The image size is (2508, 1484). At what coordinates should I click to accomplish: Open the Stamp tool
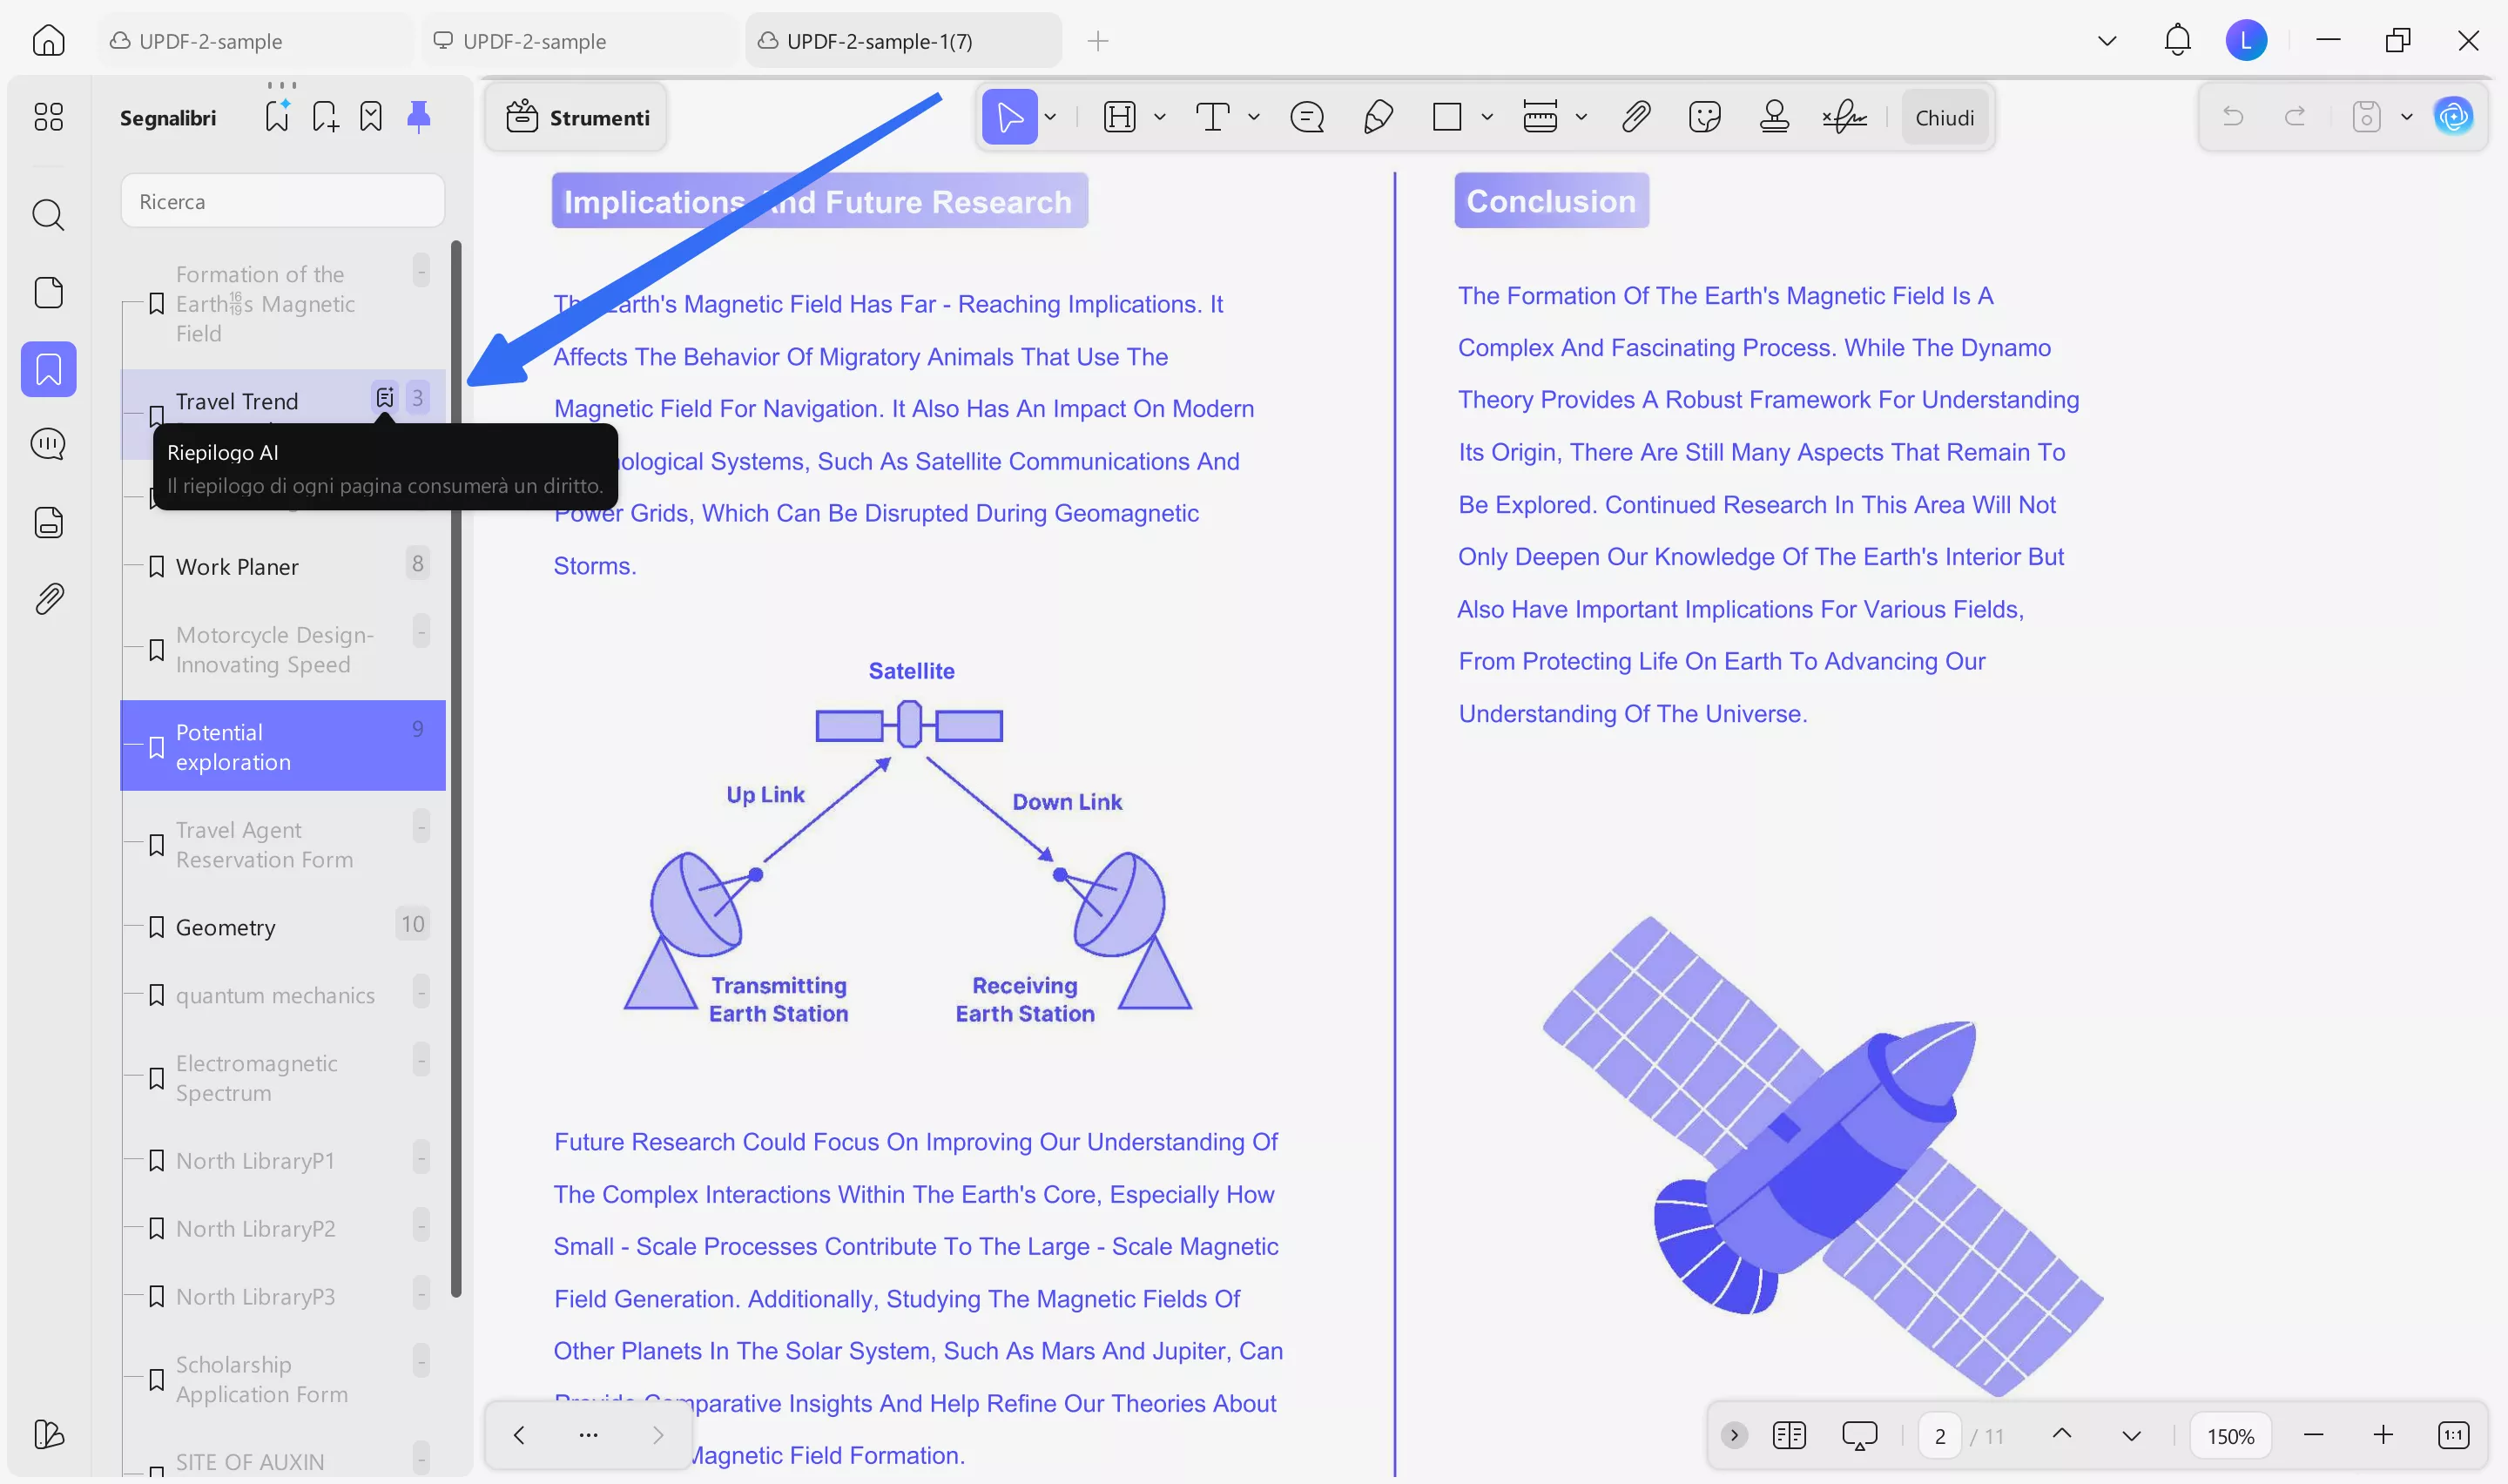1774,117
